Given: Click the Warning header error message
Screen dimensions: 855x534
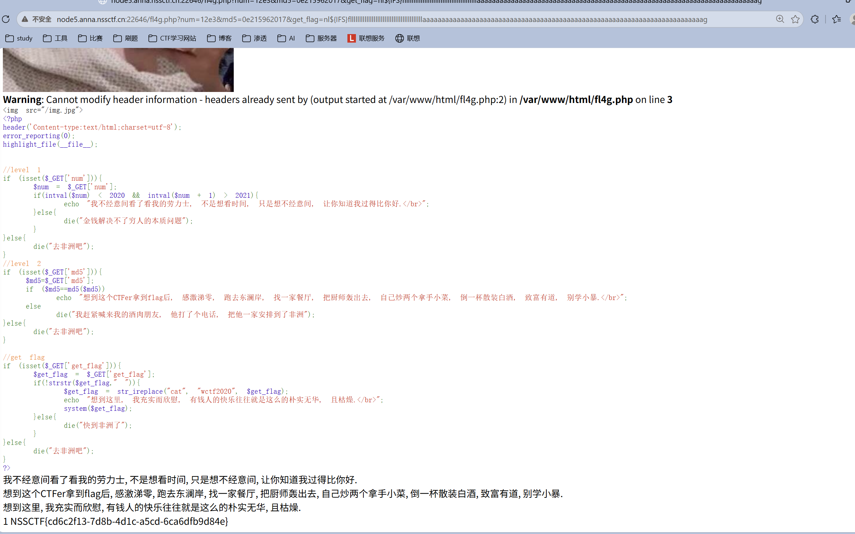Looking at the screenshot, I should pos(337,100).
